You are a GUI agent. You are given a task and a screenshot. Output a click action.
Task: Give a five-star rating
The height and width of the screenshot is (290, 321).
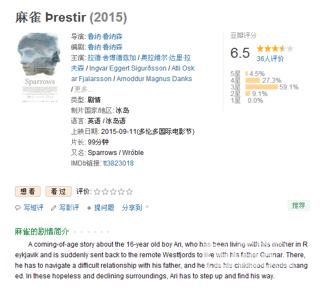click(129, 192)
